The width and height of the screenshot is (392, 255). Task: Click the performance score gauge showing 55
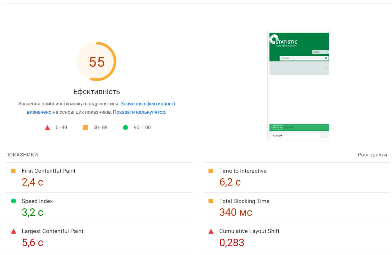(x=97, y=62)
